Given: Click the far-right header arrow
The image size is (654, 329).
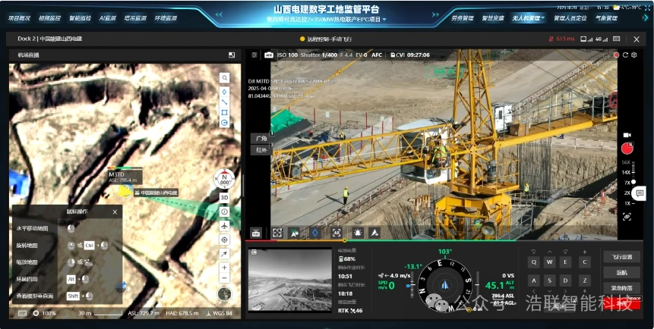Looking at the screenshot, I should click(x=646, y=18).
